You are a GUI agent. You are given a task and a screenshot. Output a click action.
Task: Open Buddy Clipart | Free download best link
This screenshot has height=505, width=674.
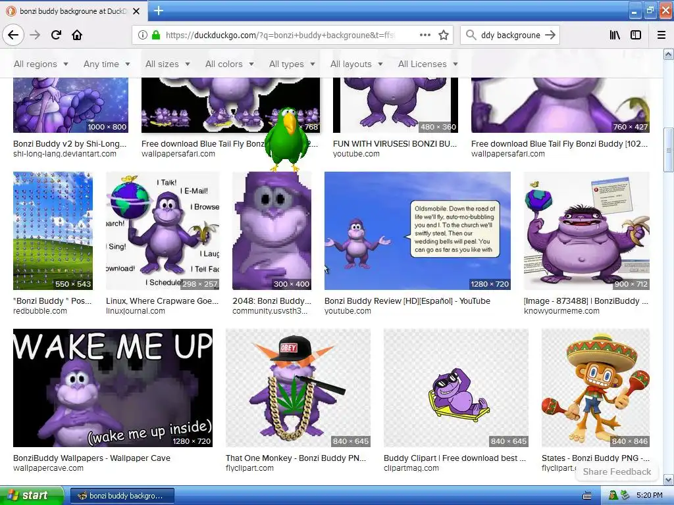[x=454, y=458]
